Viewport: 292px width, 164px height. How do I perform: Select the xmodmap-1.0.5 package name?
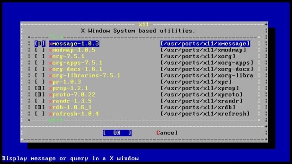[72, 50]
